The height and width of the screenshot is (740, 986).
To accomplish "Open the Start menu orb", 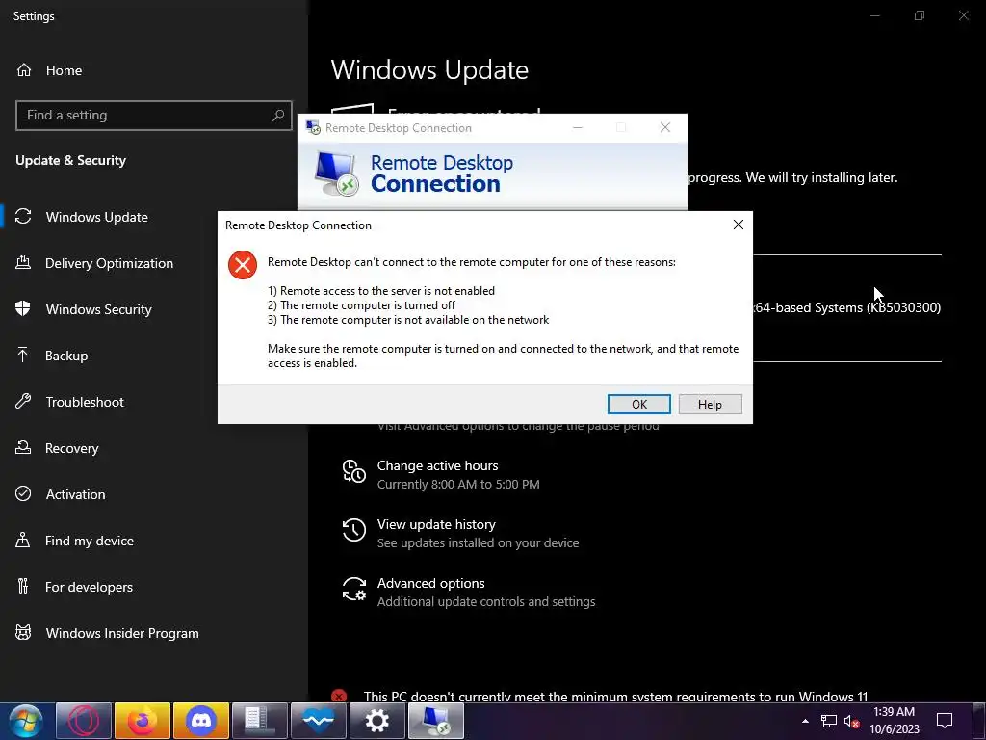I will (26, 721).
